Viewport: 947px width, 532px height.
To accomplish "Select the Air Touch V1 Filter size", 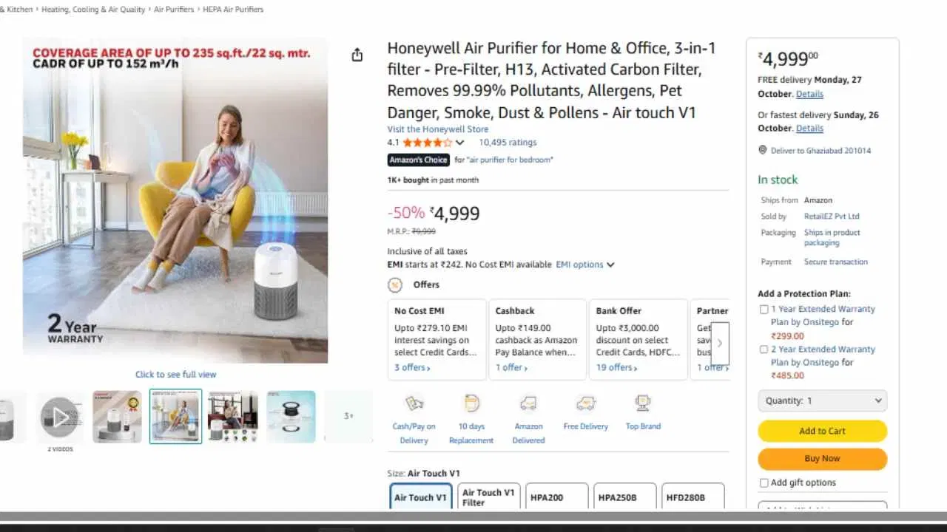I will click(x=488, y=497).
